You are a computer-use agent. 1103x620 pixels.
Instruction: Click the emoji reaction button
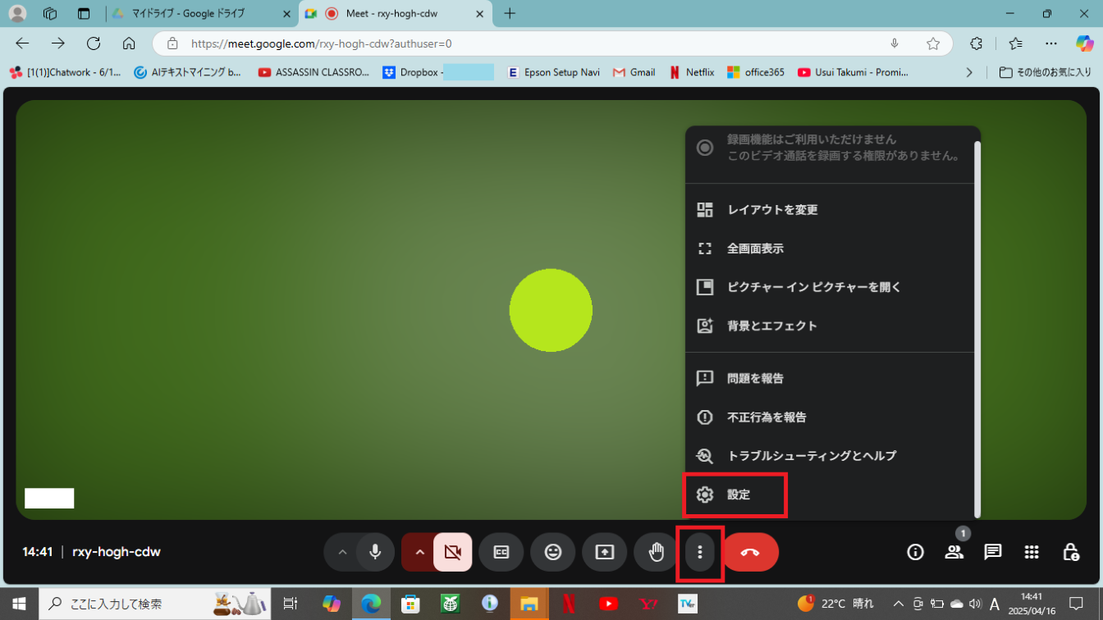(x=553, y=552)
